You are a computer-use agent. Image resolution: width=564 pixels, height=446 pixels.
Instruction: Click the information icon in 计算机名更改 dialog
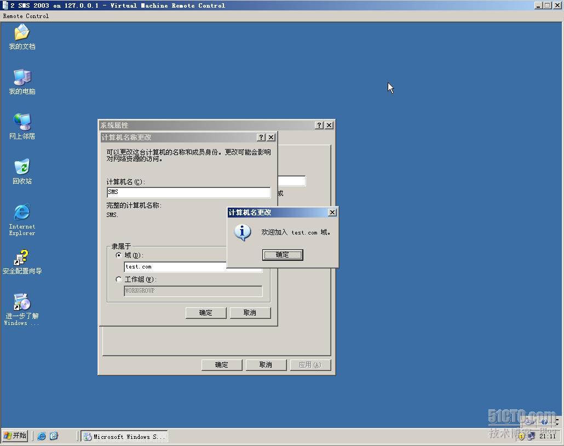click(x=243, y=232)
